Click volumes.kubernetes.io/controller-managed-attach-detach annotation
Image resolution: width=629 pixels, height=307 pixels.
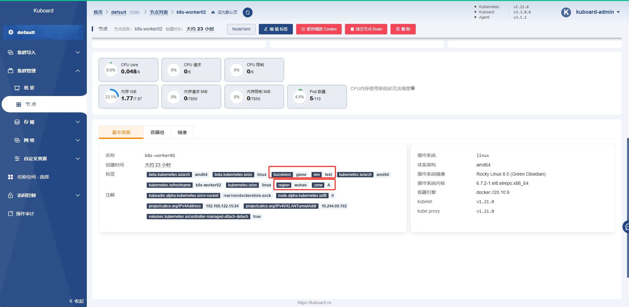tap(199, 217)
